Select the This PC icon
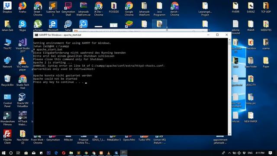 [x=7, y=44]
